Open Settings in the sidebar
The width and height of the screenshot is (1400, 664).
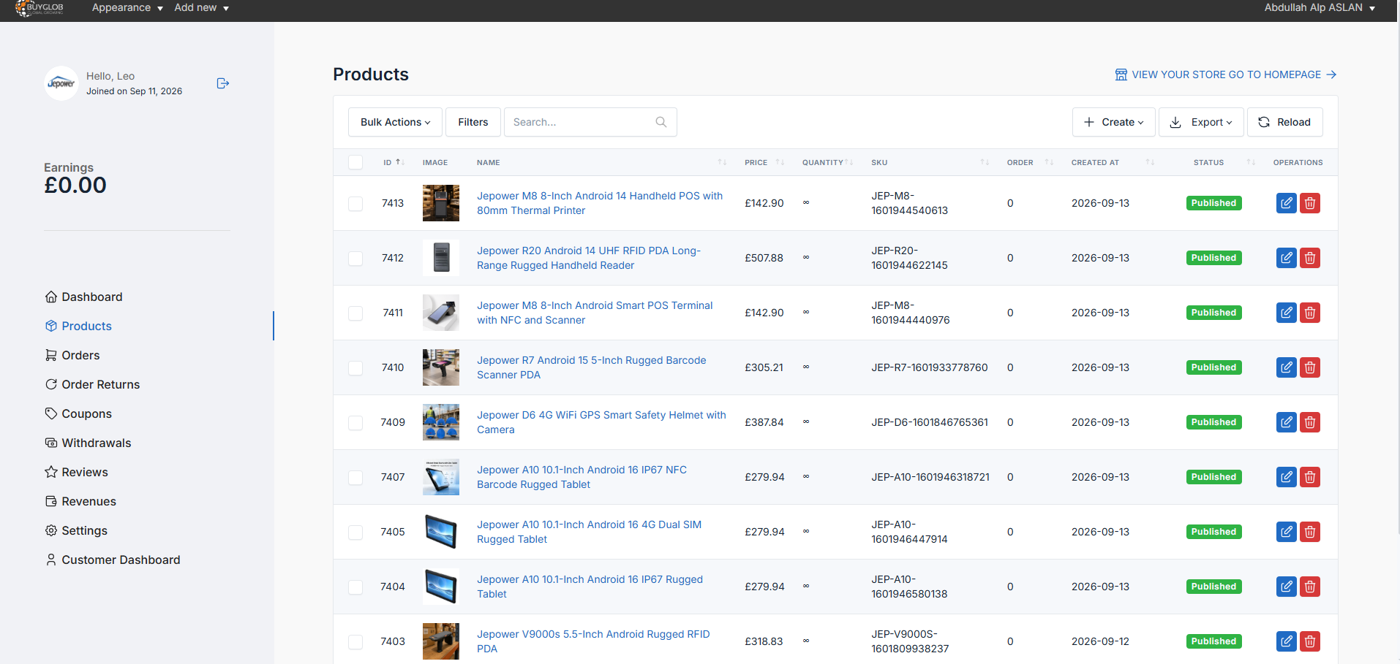point(77,530)
